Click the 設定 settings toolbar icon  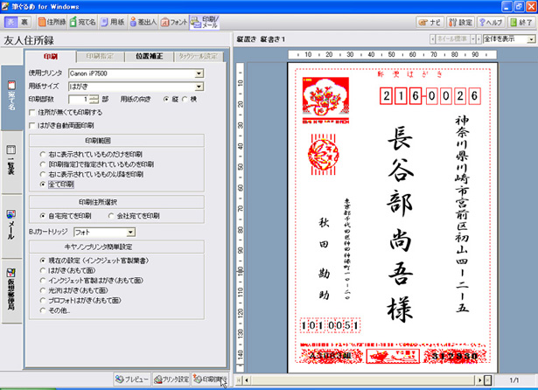coord(458,20)
